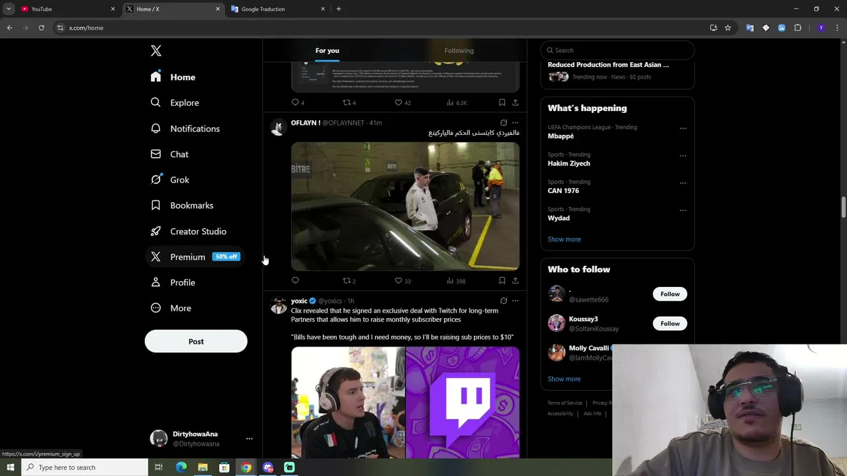
Task: Reload the page
Action: pyautogui.click(x=41, y=28)
